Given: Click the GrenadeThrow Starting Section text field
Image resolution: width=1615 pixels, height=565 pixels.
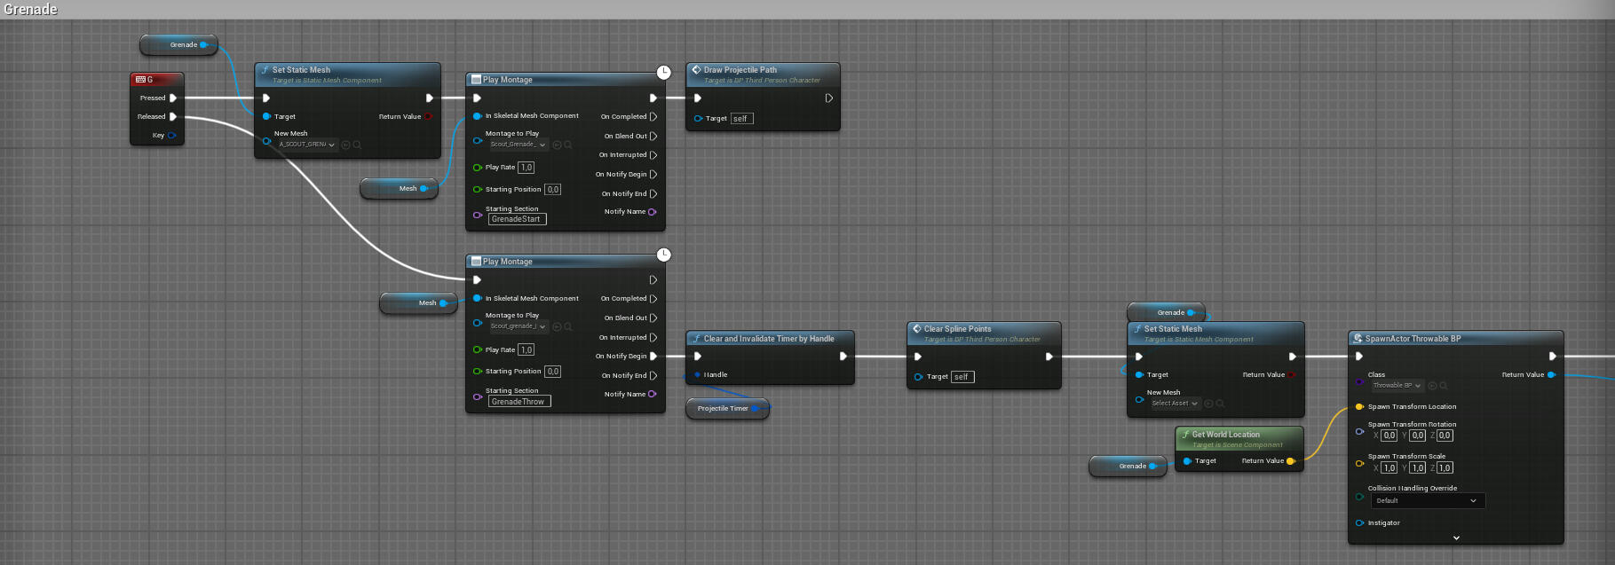Looking at the screenshot, I should [x=519, y=402].
